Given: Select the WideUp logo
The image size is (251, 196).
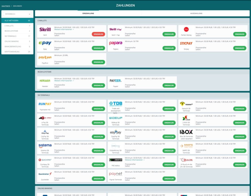Looking at the screenshot, I should (x=115, y=118).
